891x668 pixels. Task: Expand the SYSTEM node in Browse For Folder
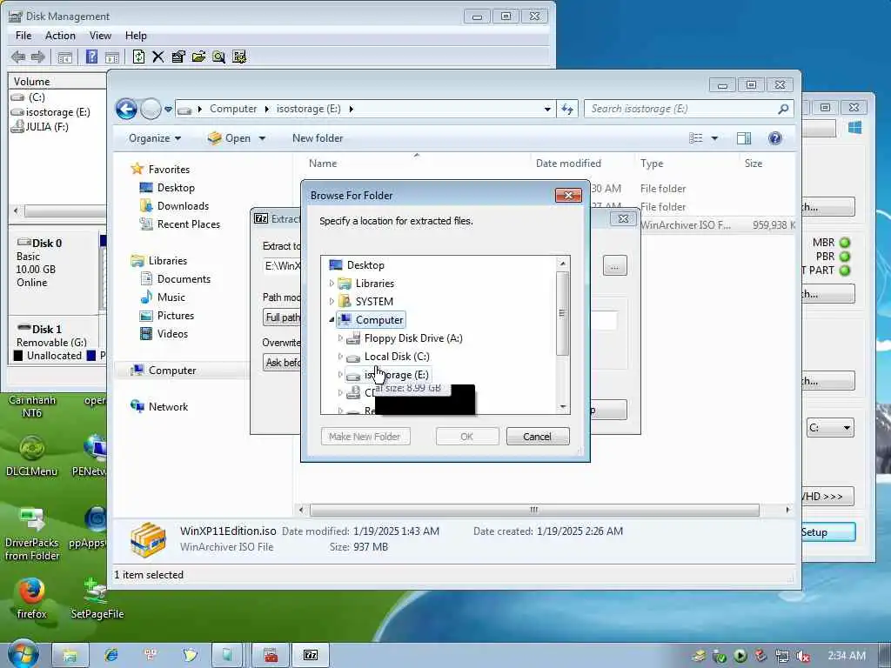[332, 301]
